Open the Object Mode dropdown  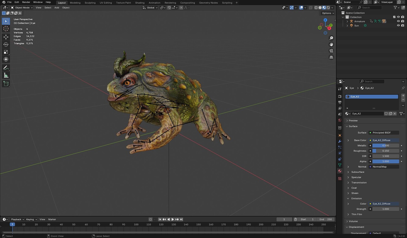(x=22, y=8)
